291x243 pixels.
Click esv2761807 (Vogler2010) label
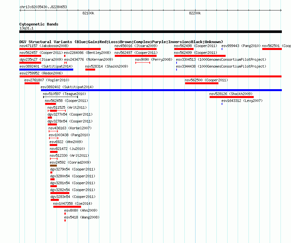(x=47, y=80)
